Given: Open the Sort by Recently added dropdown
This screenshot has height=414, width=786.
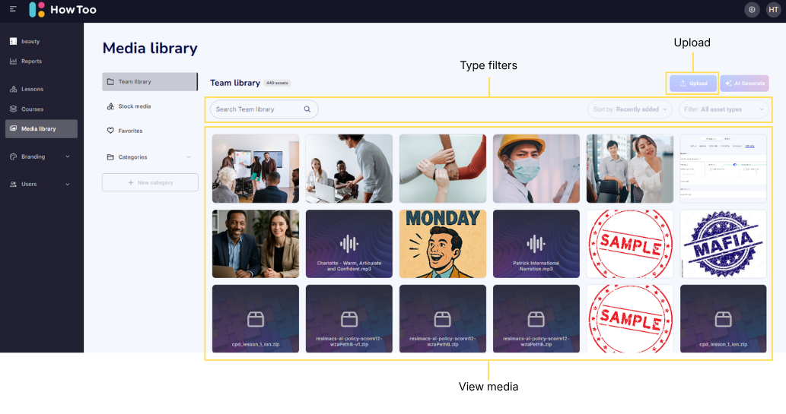Looking at the screenshot, I should [630, 109].
